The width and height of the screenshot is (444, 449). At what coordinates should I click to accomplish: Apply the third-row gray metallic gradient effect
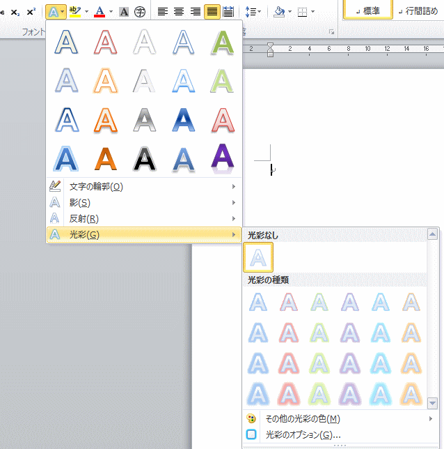(x=144, y=120)
